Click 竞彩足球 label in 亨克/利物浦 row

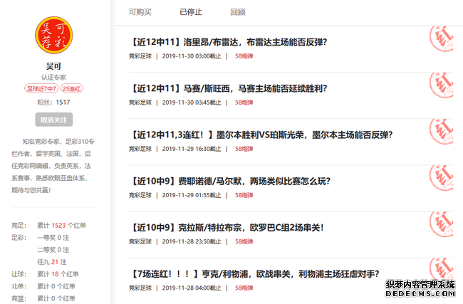tap(140, 288)
